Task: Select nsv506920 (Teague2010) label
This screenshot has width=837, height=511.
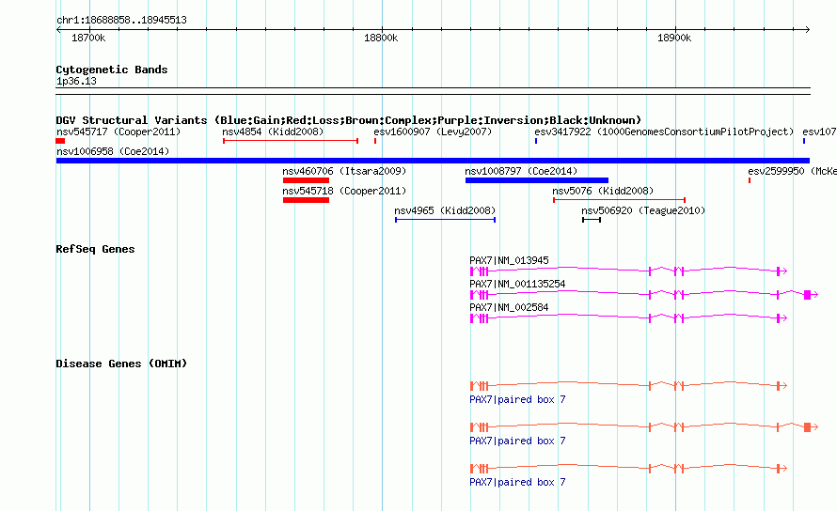Action: (x=643, y=210)
